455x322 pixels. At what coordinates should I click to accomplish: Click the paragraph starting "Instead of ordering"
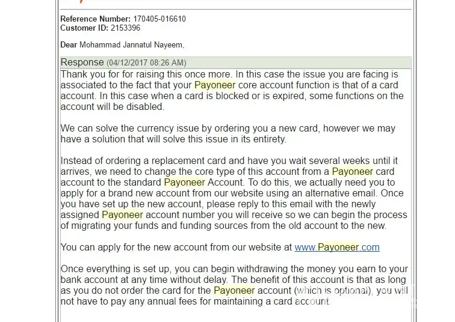[229, 193]
